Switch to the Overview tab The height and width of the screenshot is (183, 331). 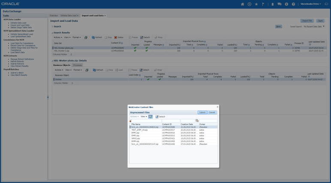click(54, 15)
